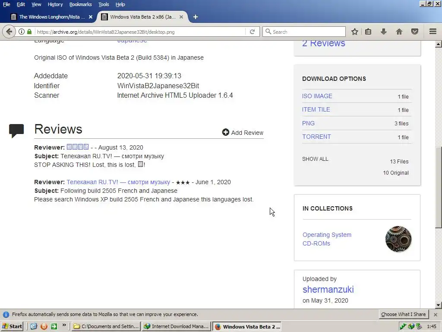
Task: Open site information icon in address bar
Action: point(22,32)
